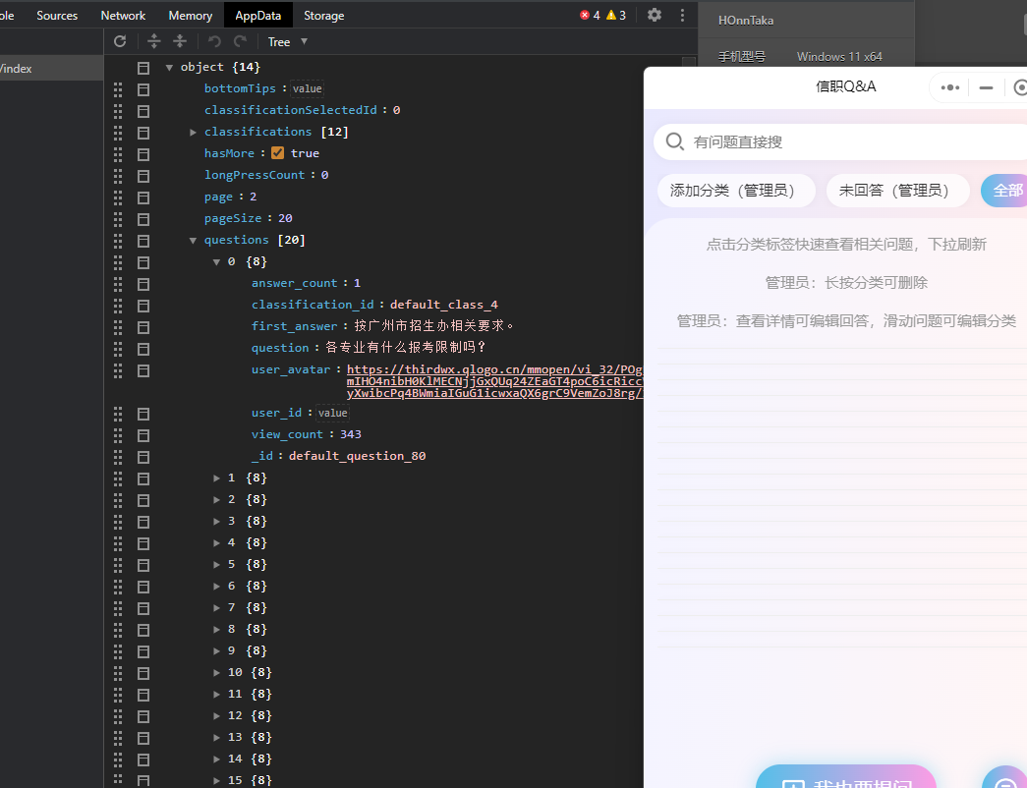Expand the classifications [12] array
This screenshot has width=1027, height=788.
point(194,133)
